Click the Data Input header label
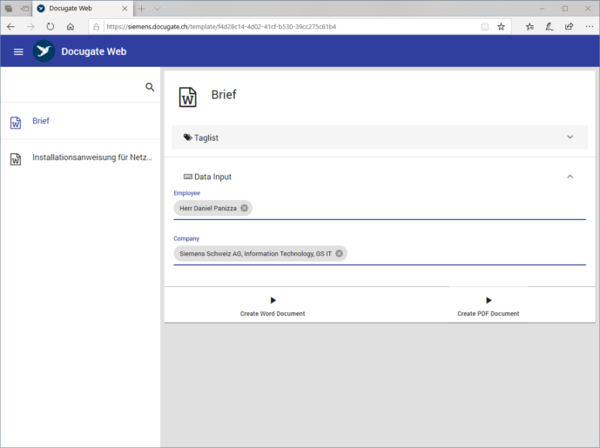This screenshot has height=448, width=600. [x=212, y=177]
